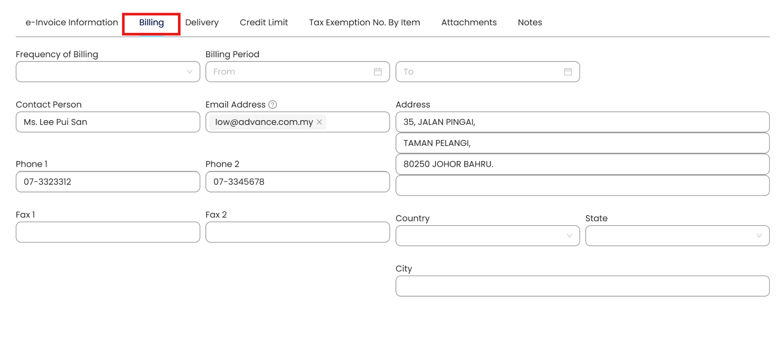This screenshot has width=782, height=342.
Task: Click the Phone 2 input field
Action: pos(297,182)
